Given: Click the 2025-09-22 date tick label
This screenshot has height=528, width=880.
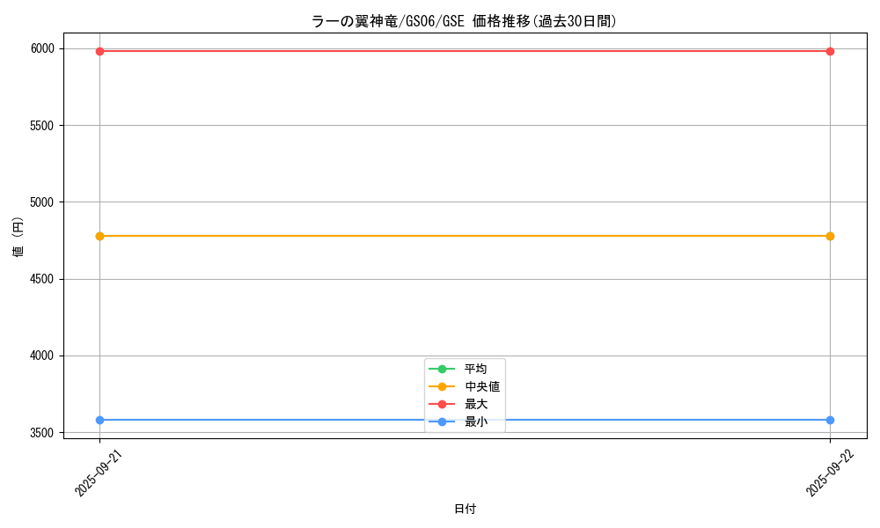Looking at the screenshot, I should 830,473.
